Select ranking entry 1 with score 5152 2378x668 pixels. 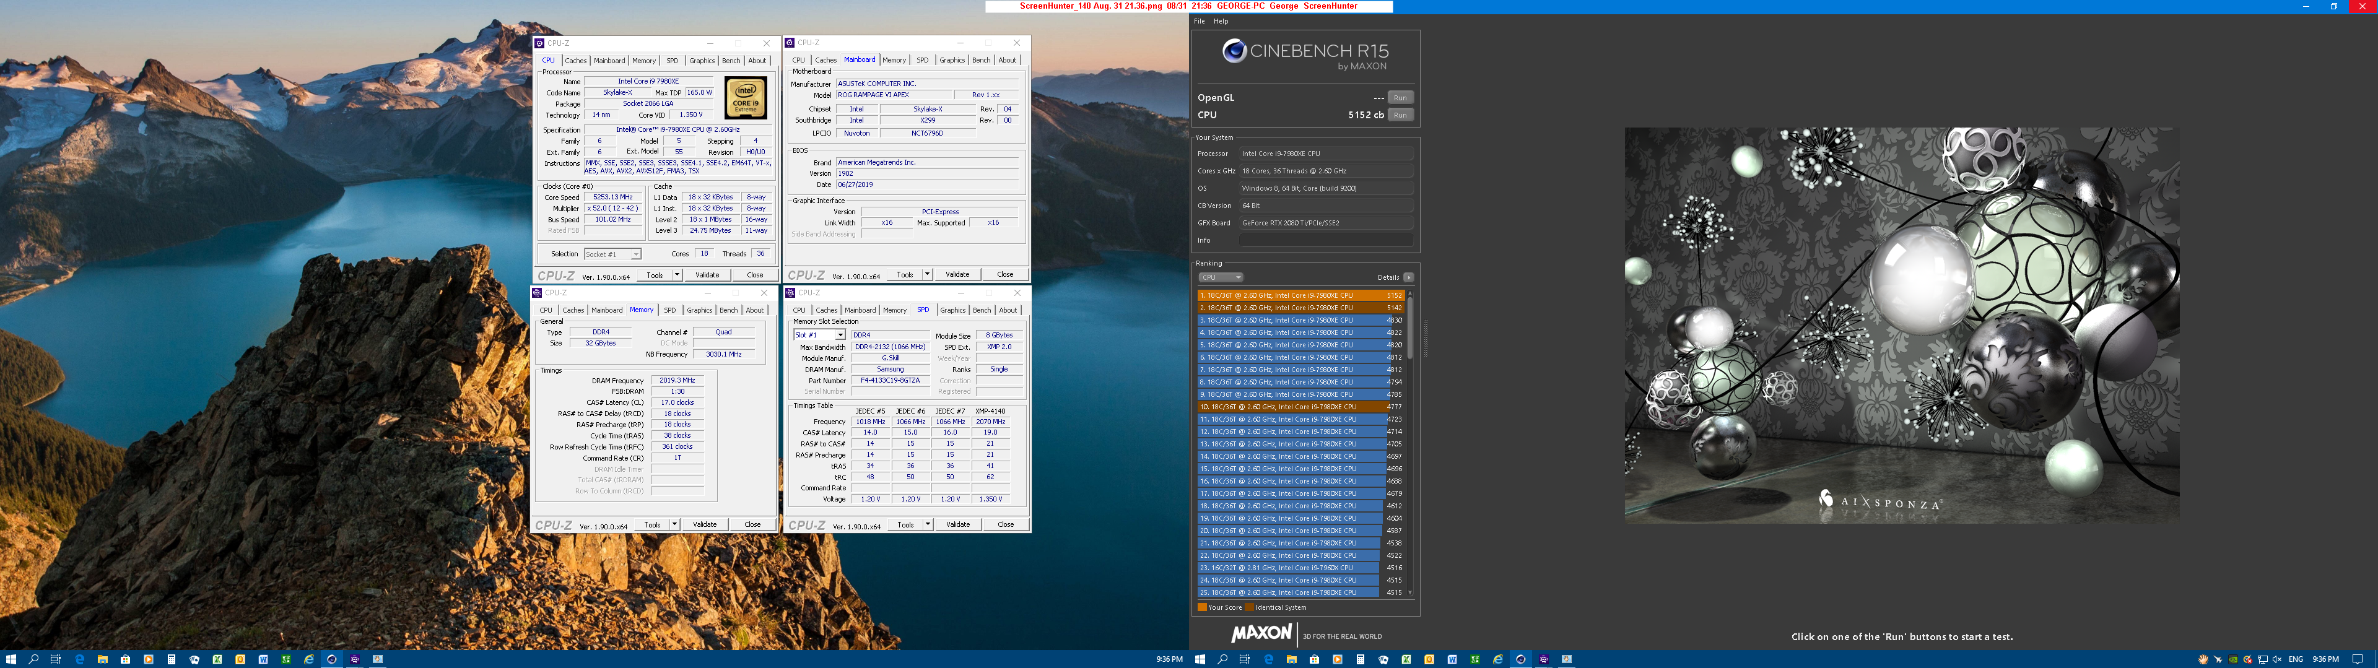tap(1300, 295)
